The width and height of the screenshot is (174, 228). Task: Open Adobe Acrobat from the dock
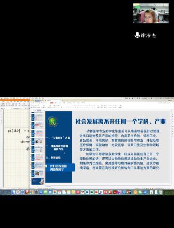(115, 192)
